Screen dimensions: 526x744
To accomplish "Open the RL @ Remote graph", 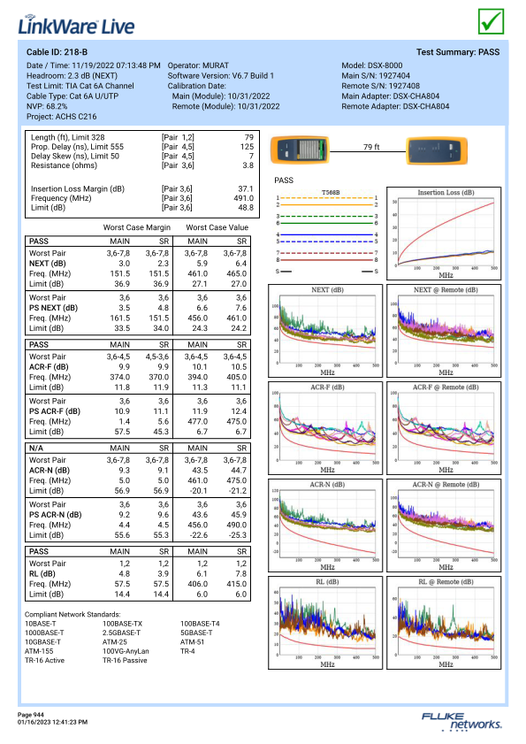I will click(444, 623).
